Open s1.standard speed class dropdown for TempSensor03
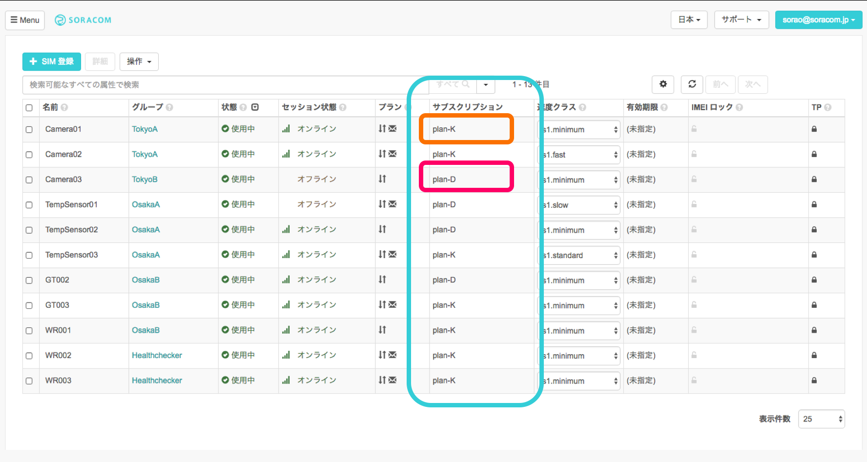 pos(579,255)
